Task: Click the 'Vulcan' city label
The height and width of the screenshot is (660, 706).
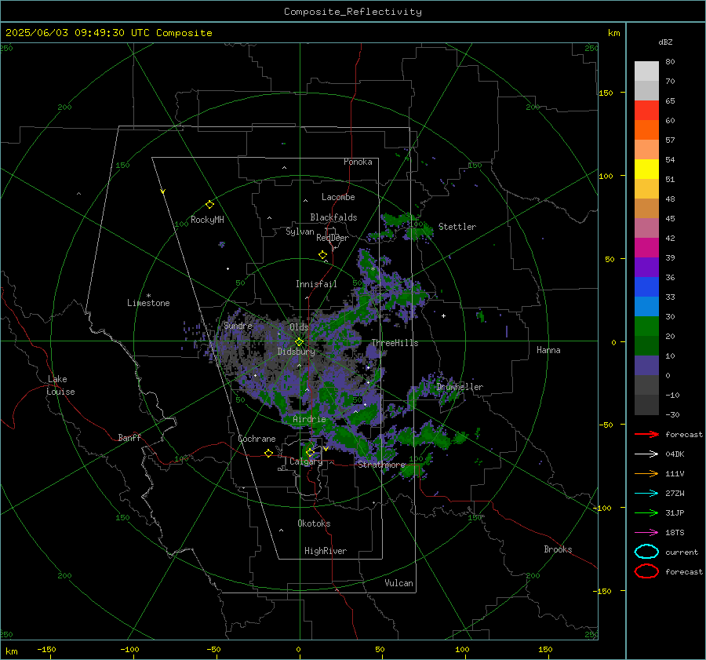Action: click(x=398, y=583)
